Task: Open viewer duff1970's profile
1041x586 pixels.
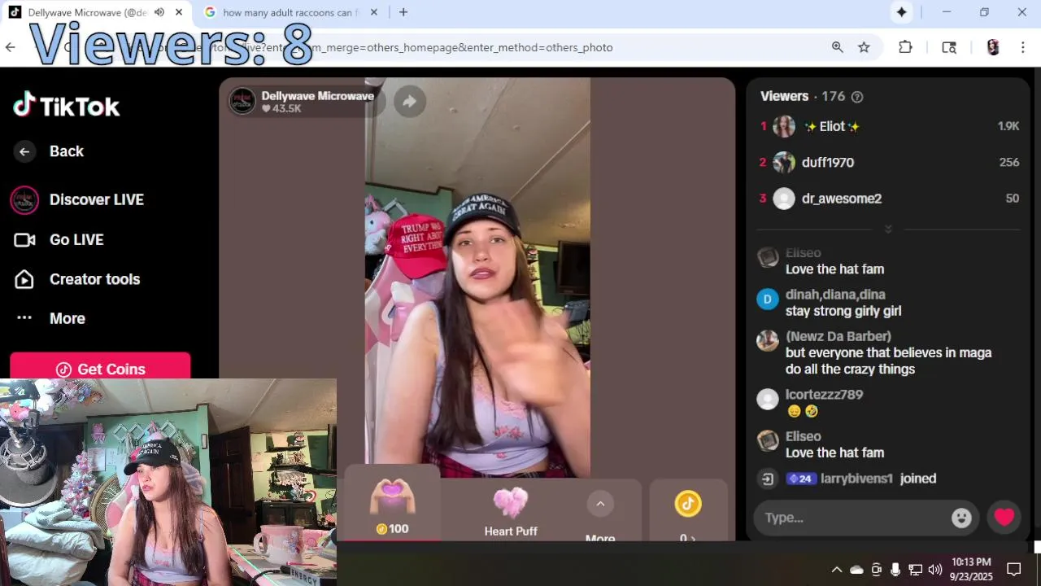Action: point(827,162)
